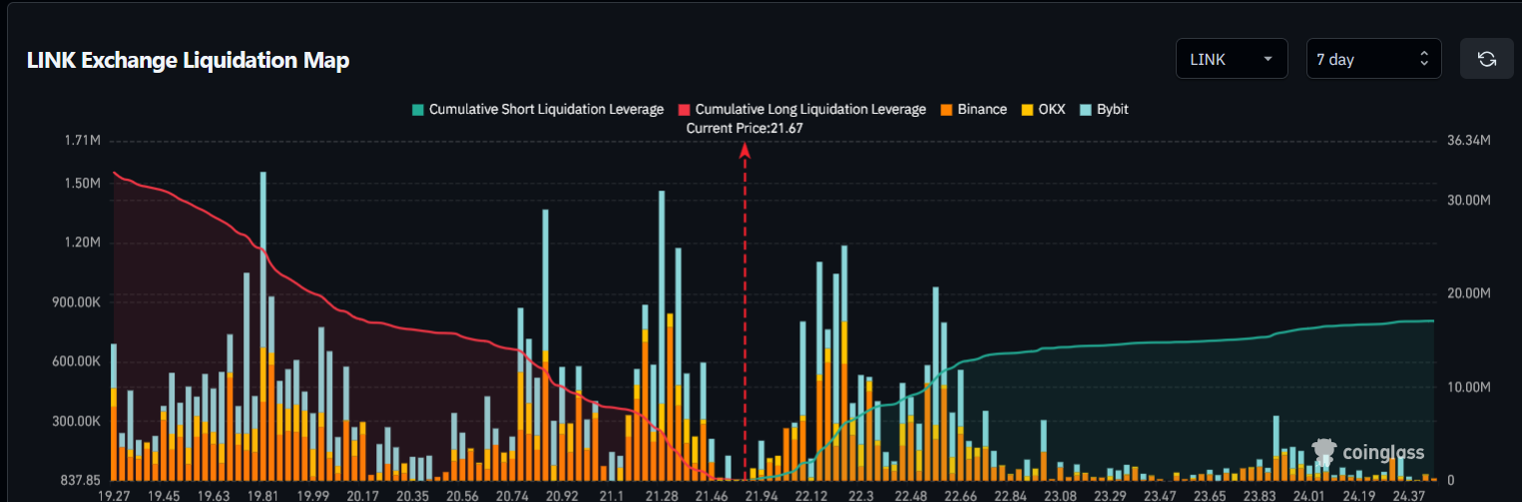This screenshot has width=1522, height=502.
Task: Click the left axis value 1.50M
Action: pyautogui.click(x=81, y=184)
